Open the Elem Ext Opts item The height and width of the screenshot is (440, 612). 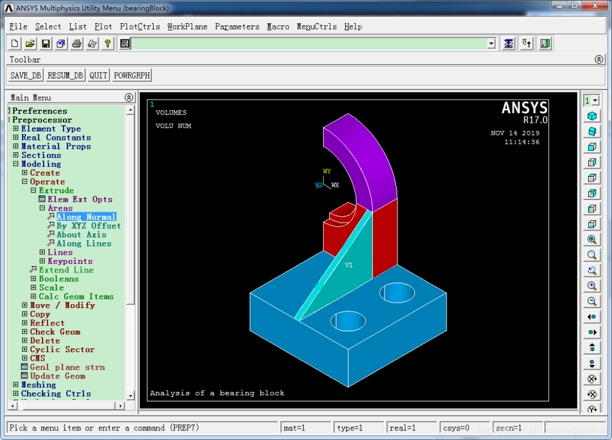tap(80, 199)
